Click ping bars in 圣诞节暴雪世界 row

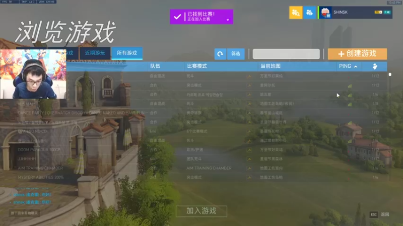(x=350, y=123)
